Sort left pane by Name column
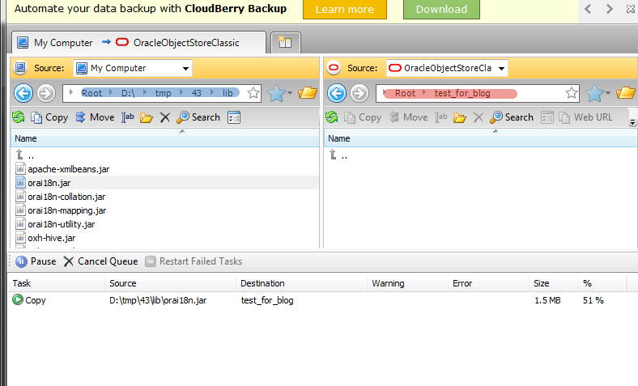This screenshot has height=386, width=638. [x=165, y=138]
